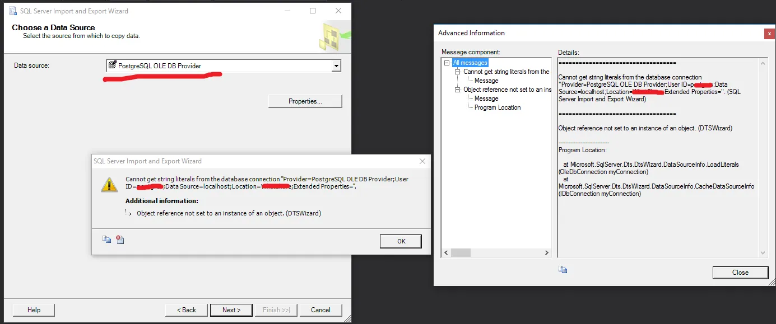This screenshot has width=776, height=324.
Task: Select Object reference not set tree item
Action: coord(507,90)
